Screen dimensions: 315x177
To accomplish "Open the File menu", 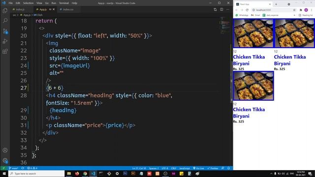I will coord(11,3).
